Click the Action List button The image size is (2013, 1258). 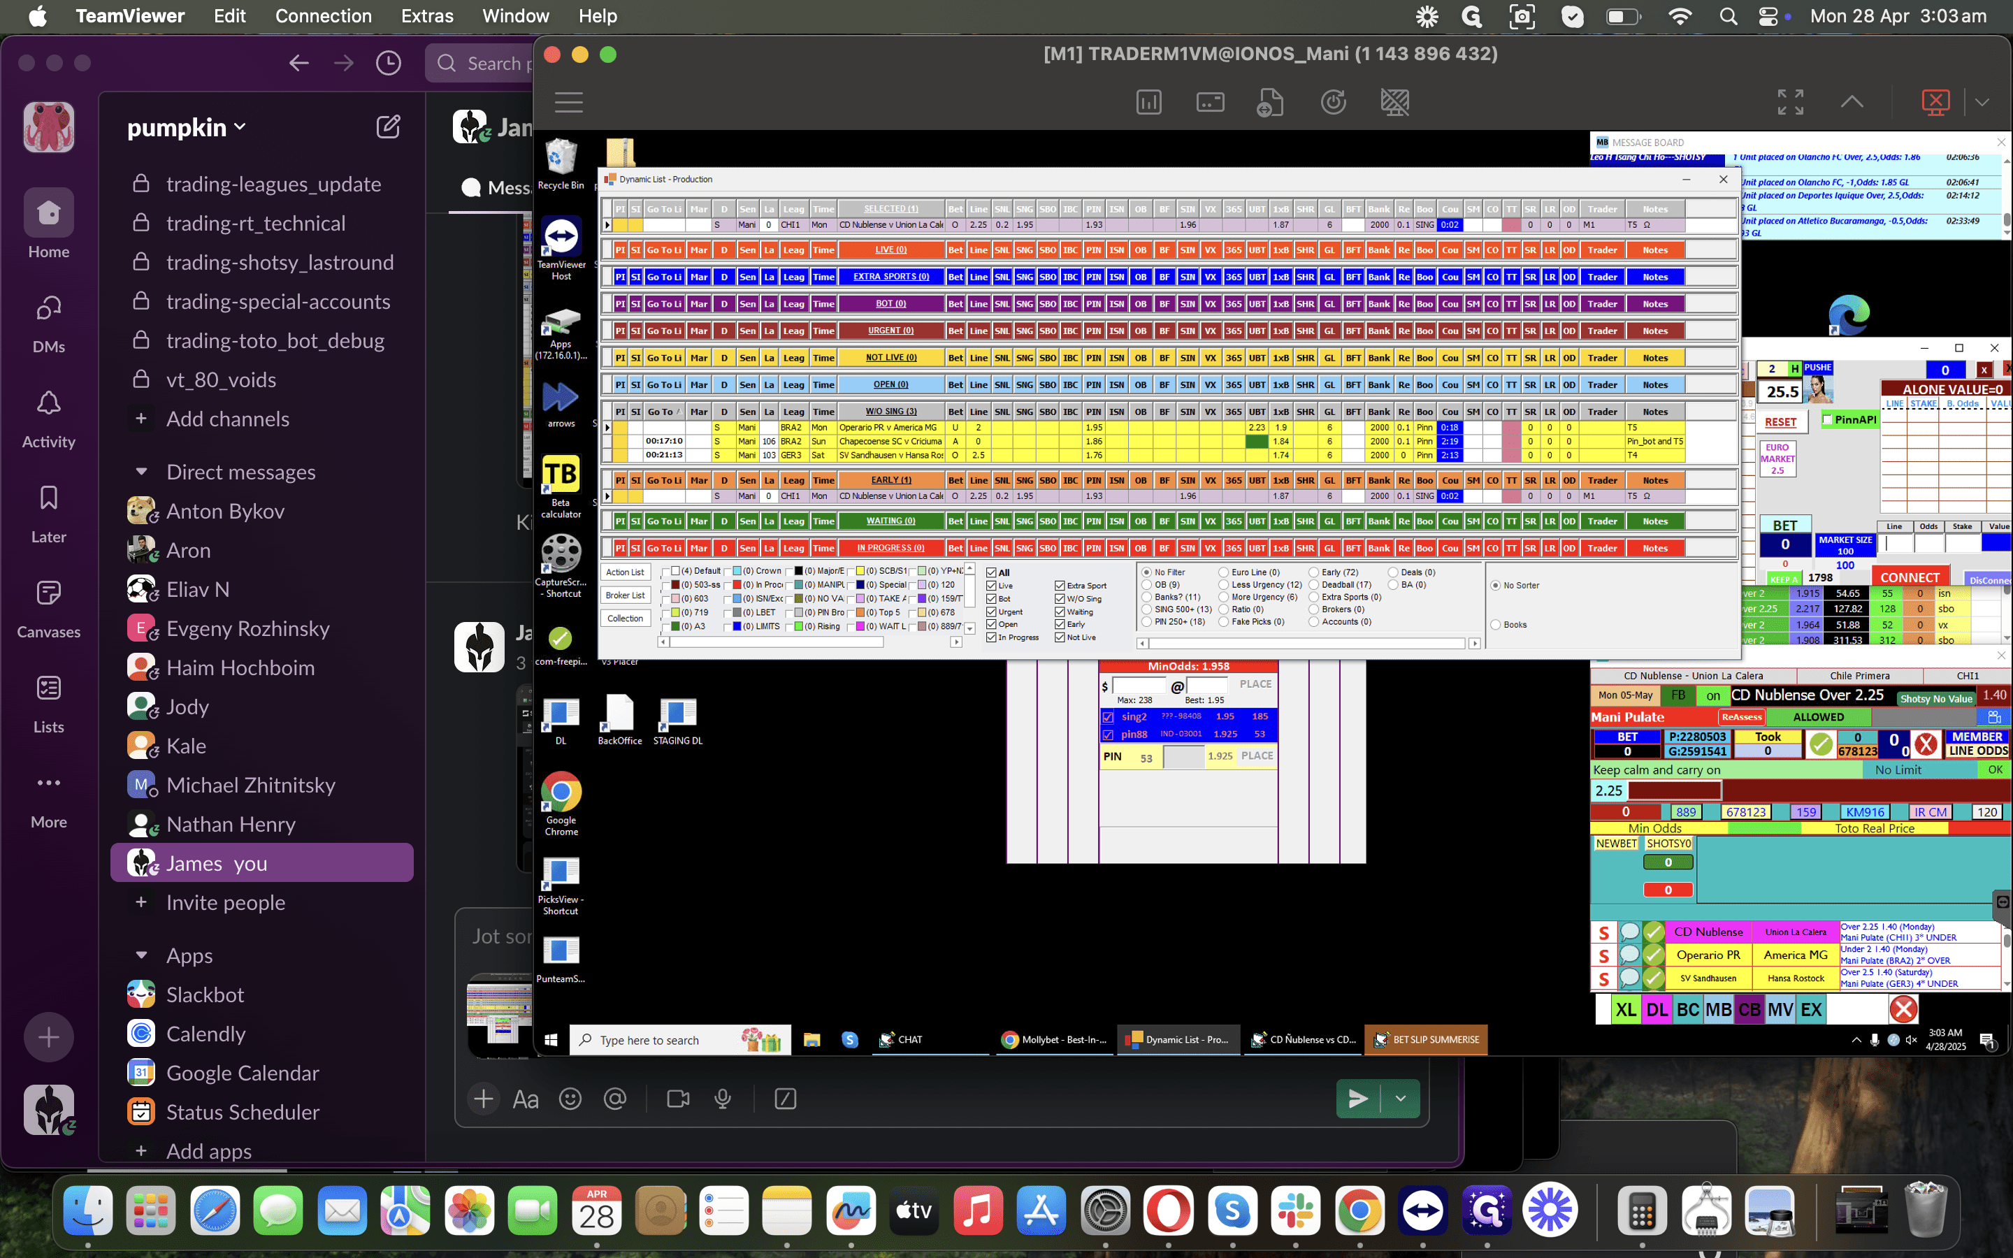[625, 572]
